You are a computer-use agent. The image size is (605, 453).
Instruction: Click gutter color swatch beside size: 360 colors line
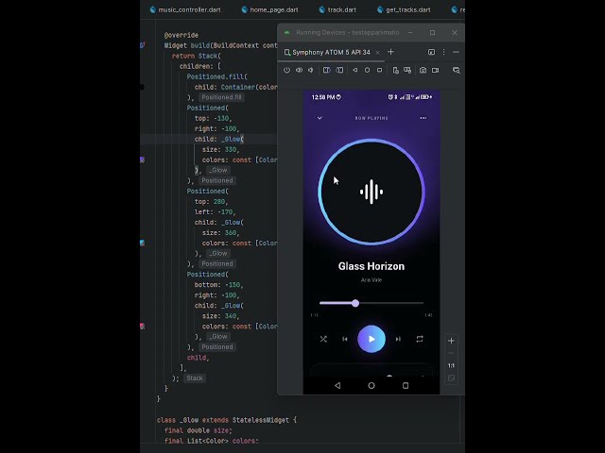coord(142,243)
